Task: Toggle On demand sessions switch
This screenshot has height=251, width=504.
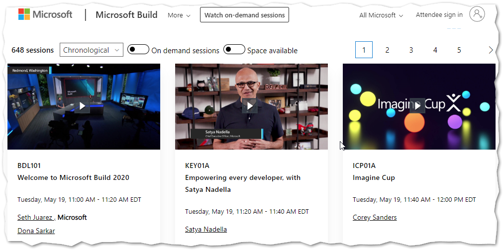Action: pos(138,49)
